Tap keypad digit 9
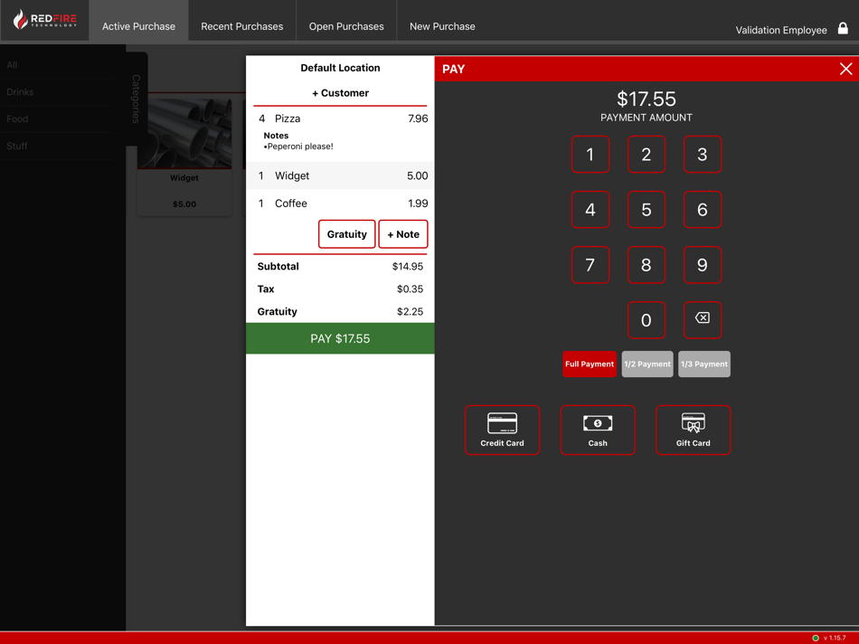The width and height of the screenshot is (859, 644). coord(702,265)
